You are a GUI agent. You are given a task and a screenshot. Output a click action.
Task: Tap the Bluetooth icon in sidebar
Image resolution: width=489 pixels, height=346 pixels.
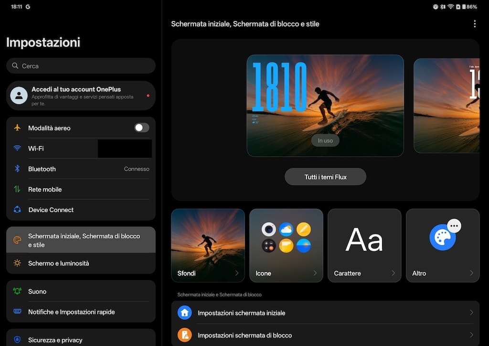tap(18, 169)
